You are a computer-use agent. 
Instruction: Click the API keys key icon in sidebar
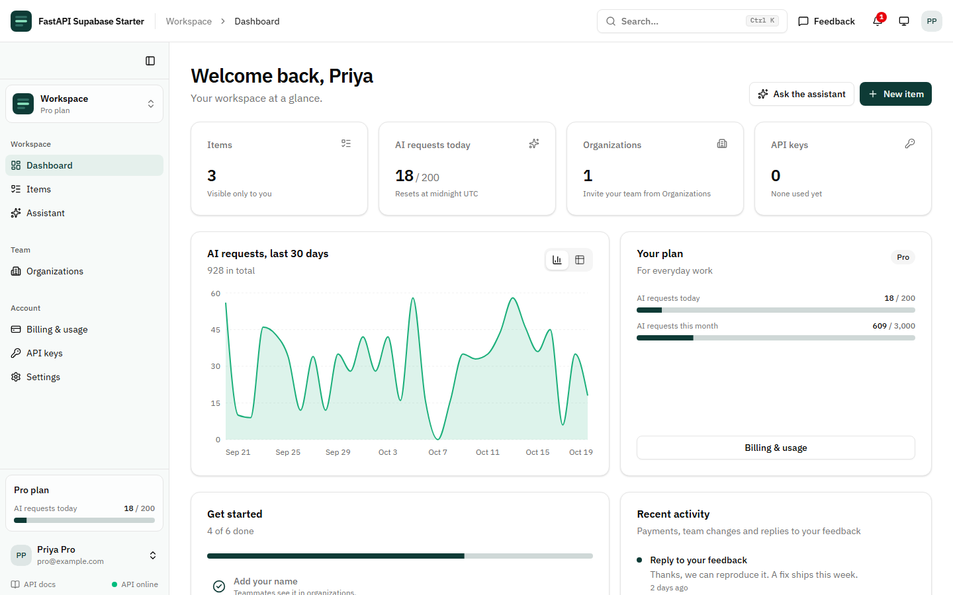pyautogui.click(x=16, y=353)
